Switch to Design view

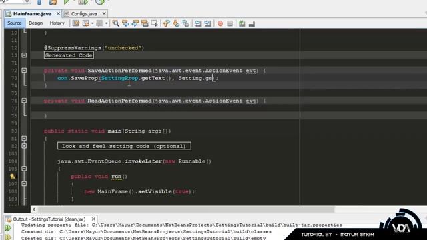pos(35,23)
